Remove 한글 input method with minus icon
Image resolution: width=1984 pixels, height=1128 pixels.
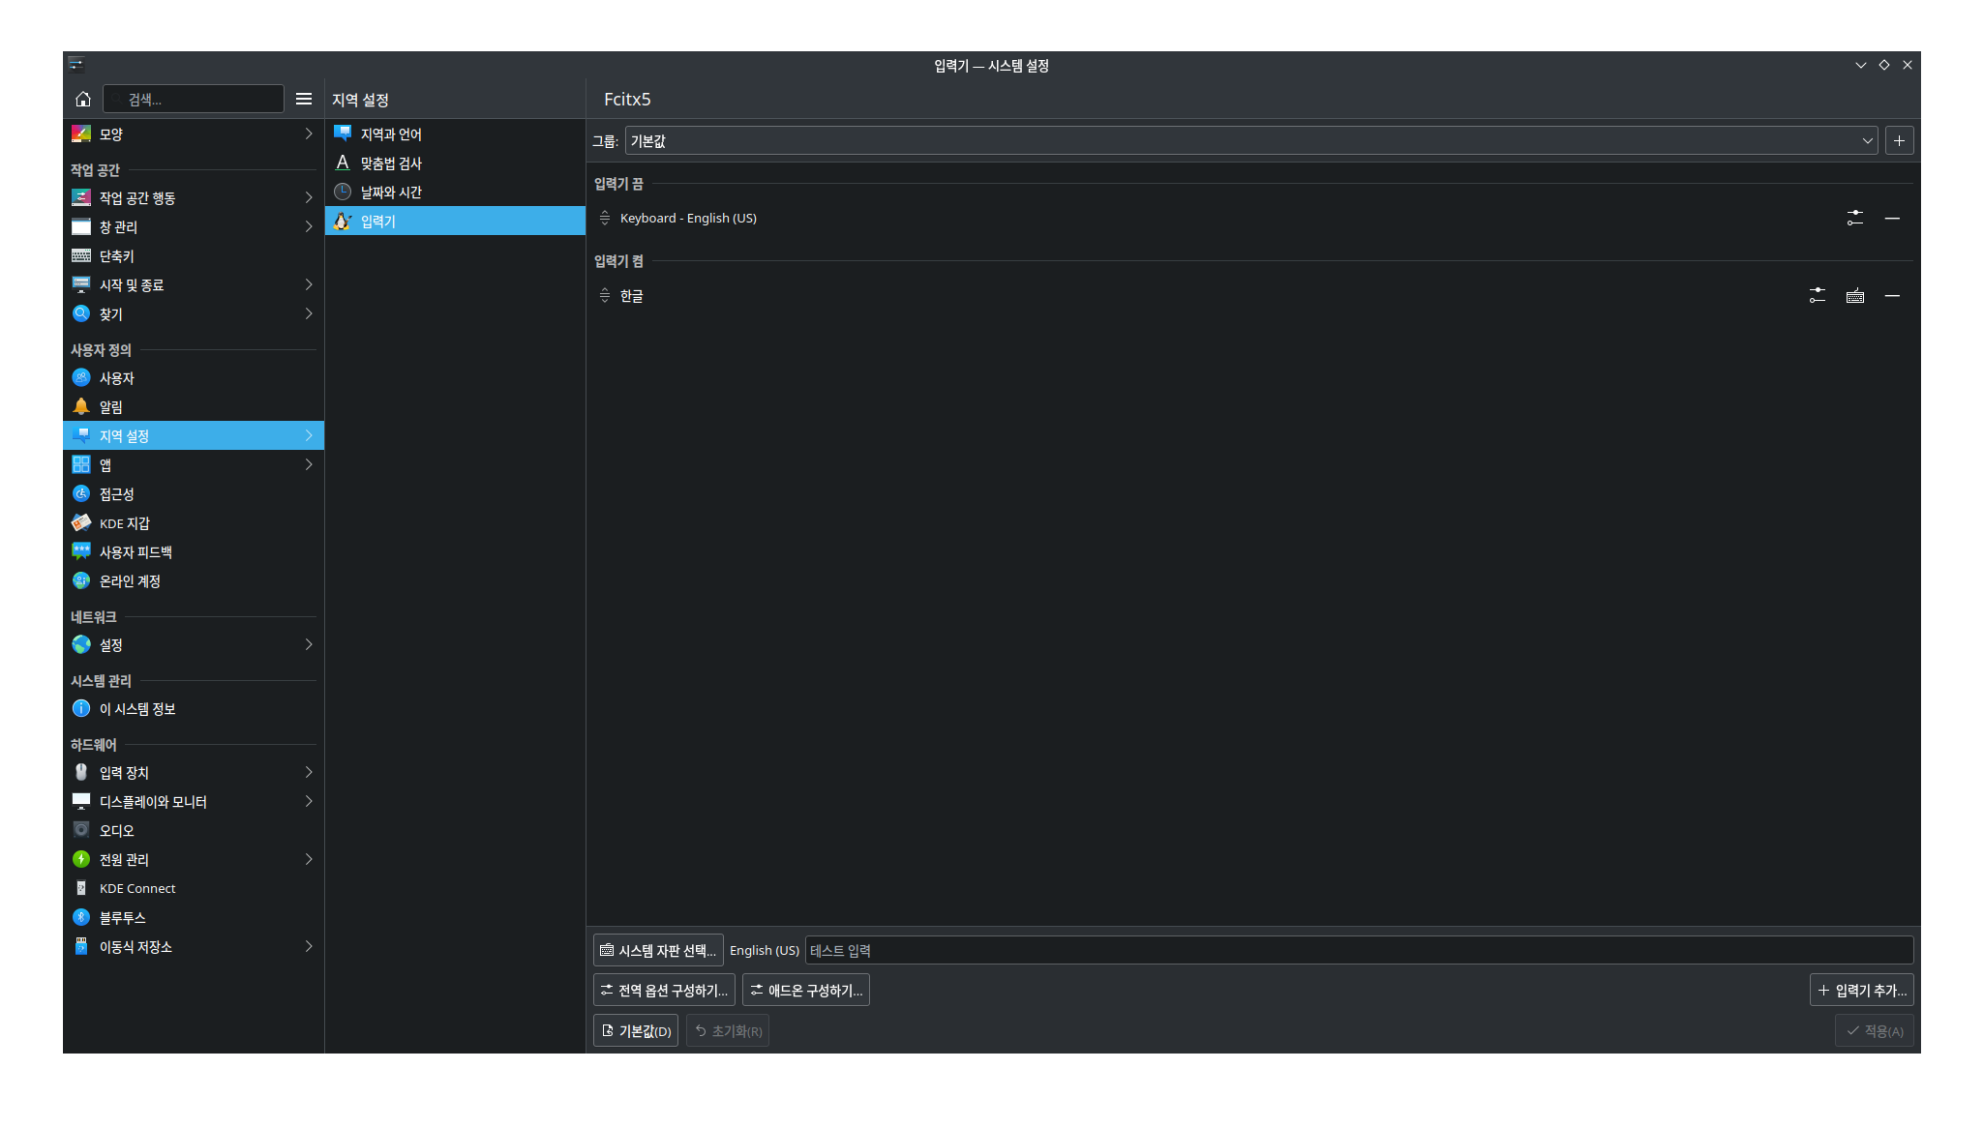tap(1892, 296)
